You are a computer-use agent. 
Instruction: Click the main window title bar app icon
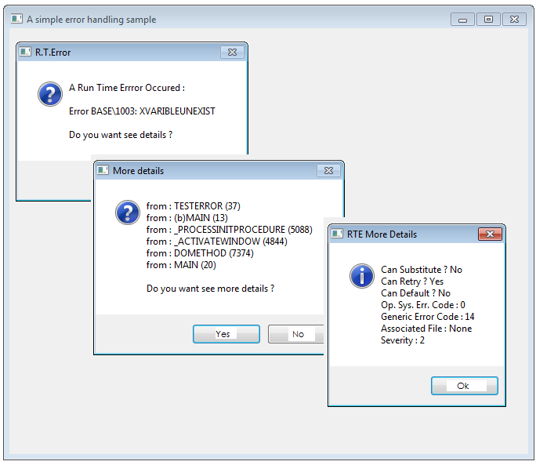pos(16,19)
